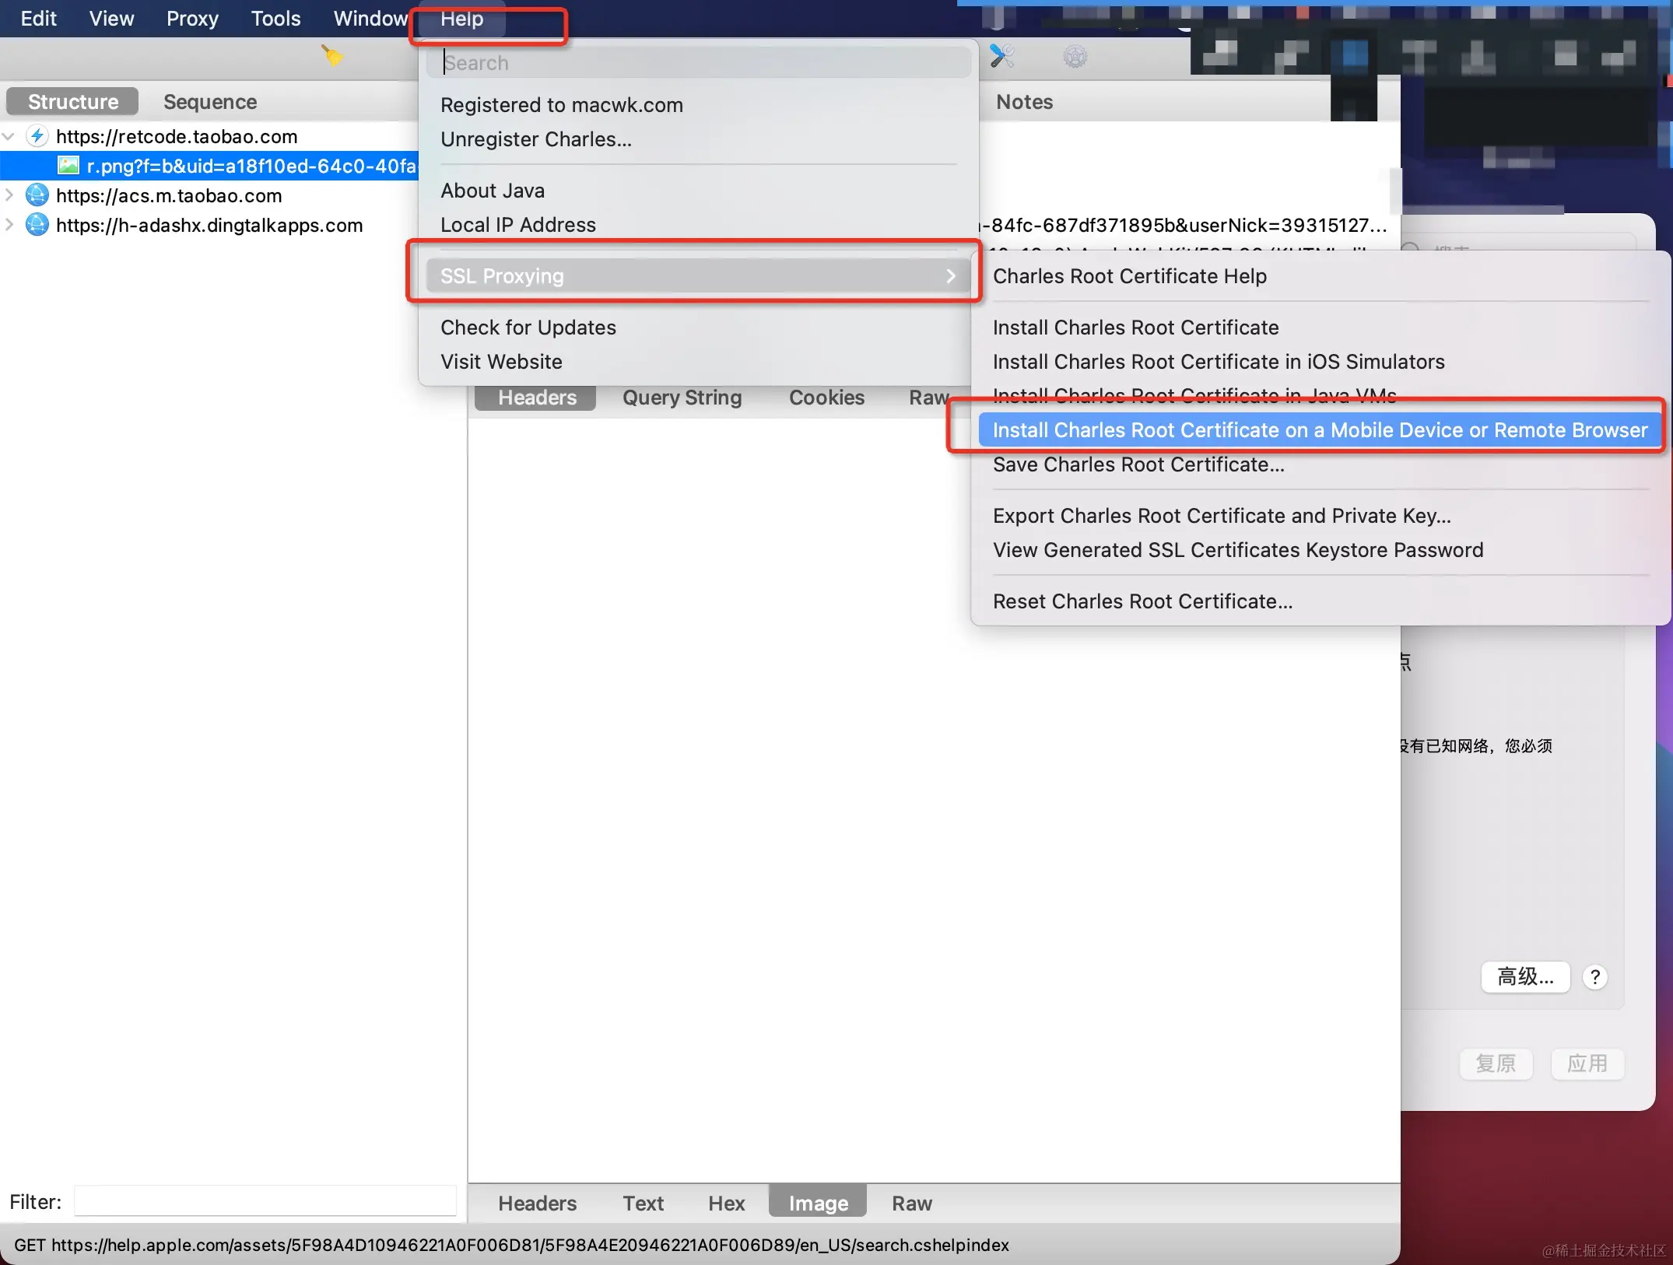
Task: Click the round question mark help button
Action: point(1594,976)
